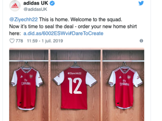The image size is (162, 121).
Task: Click the Twitter bird logo icon
Action: [x=141, y=3]
